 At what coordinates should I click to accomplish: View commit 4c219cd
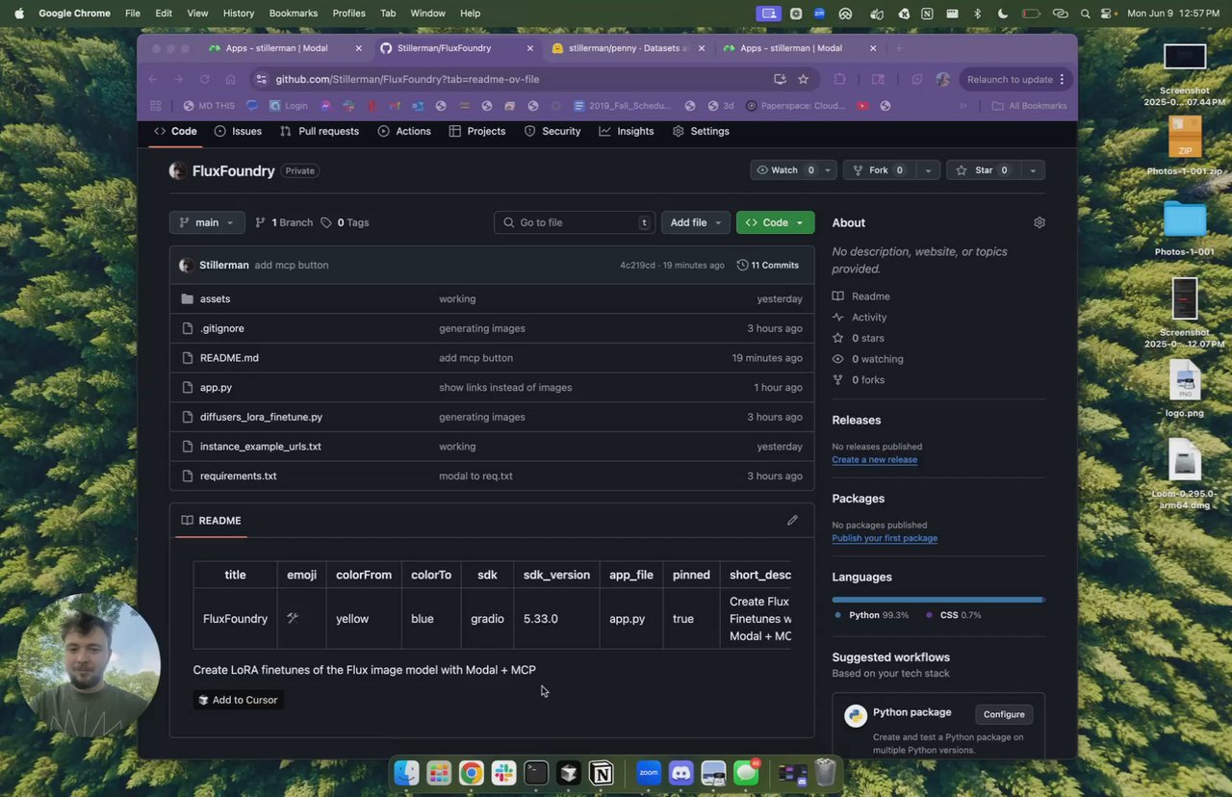point(637,265)
